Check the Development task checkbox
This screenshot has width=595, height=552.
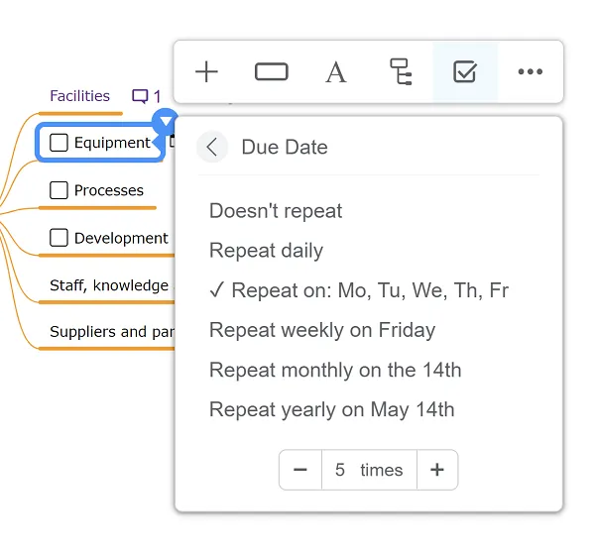(59, 238)
